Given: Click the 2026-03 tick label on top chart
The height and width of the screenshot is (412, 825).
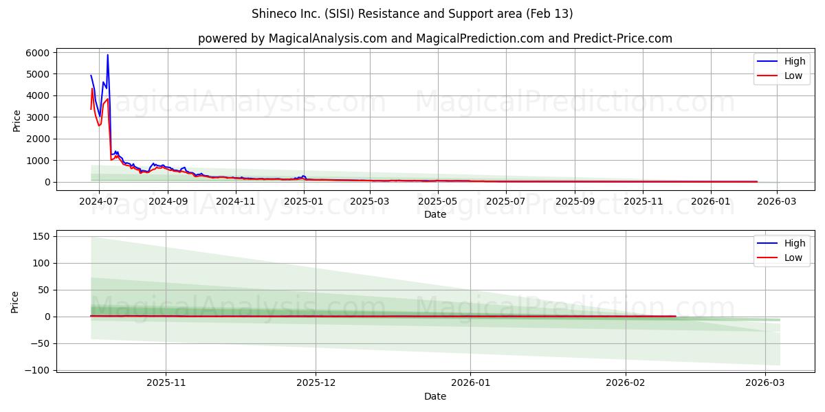Looking at the screenshot, I should coord(777,201).
